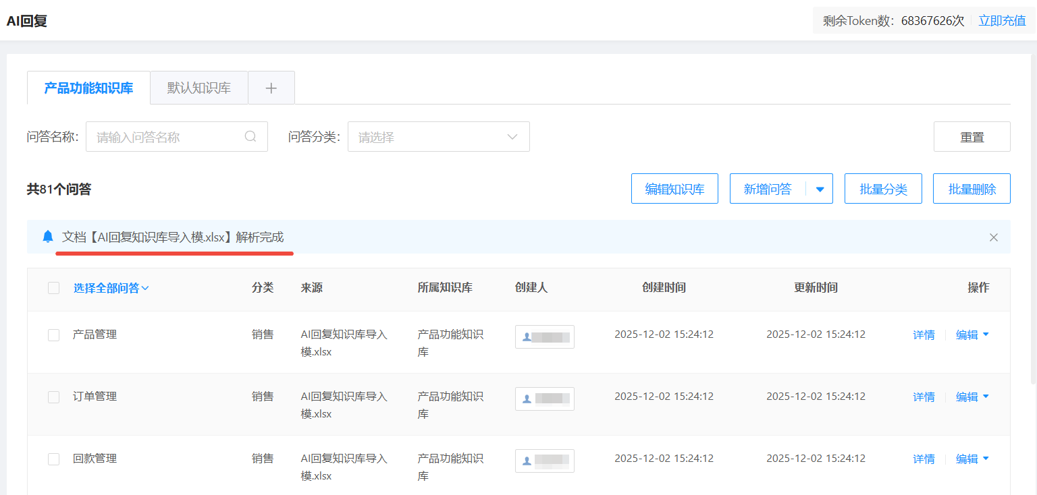This screenshot has height=495, width=1037.
Task: Add a new knowledge base tab with plus
Action: click(x=271, y=88)
